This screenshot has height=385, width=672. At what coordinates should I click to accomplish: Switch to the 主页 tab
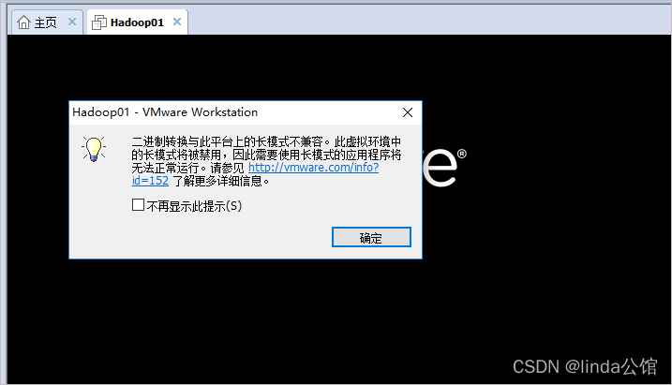click(x=45, y=22)
